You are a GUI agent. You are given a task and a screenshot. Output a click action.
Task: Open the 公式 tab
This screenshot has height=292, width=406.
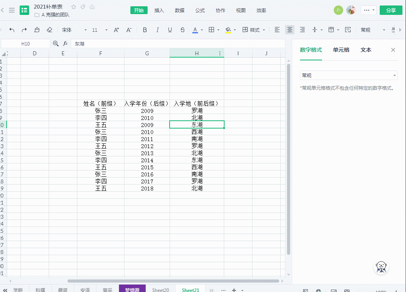[x=200, y=10]
